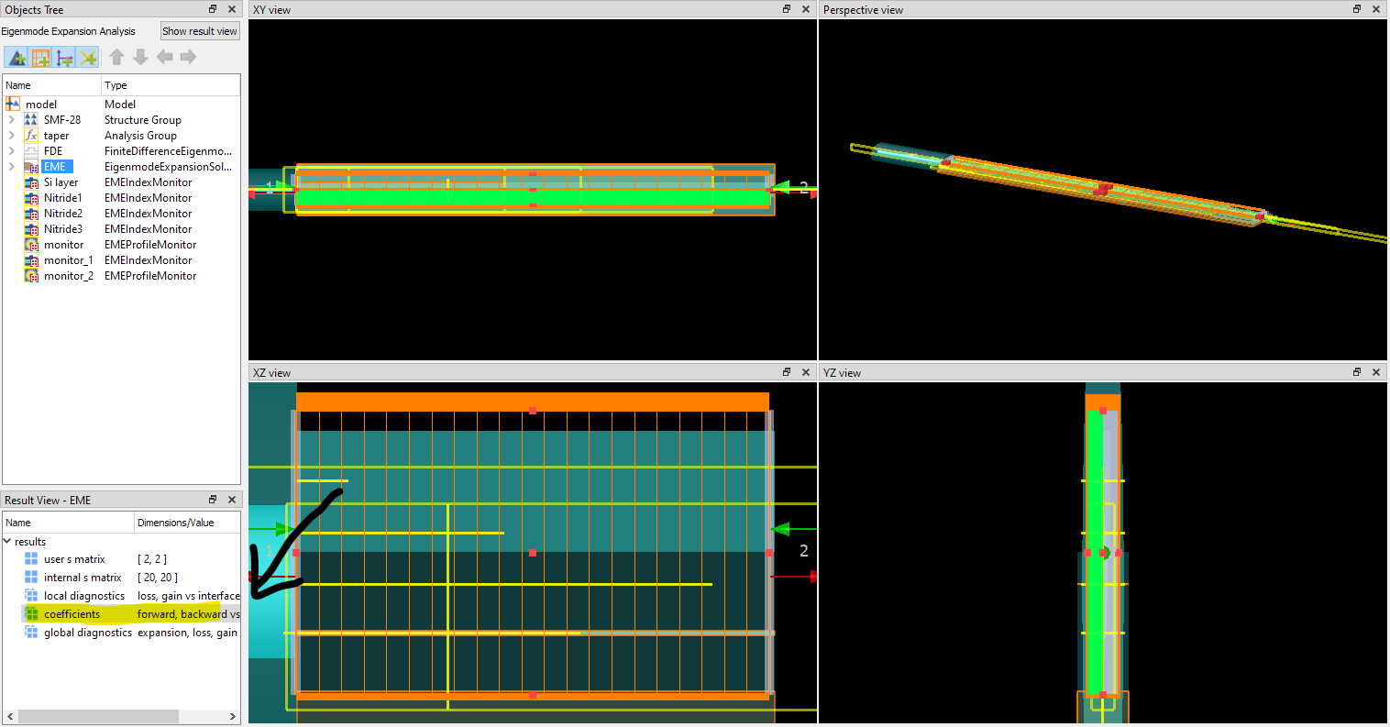Click the internal s matrix result icon
The image size is (1390, 727).
(x=31, y=578)
